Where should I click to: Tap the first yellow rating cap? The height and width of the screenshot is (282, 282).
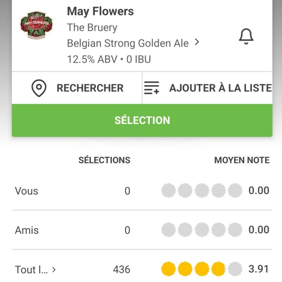coord(168,269)
